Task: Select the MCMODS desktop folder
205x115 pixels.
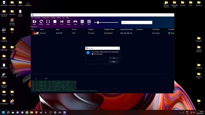Action: click(199, 39)
